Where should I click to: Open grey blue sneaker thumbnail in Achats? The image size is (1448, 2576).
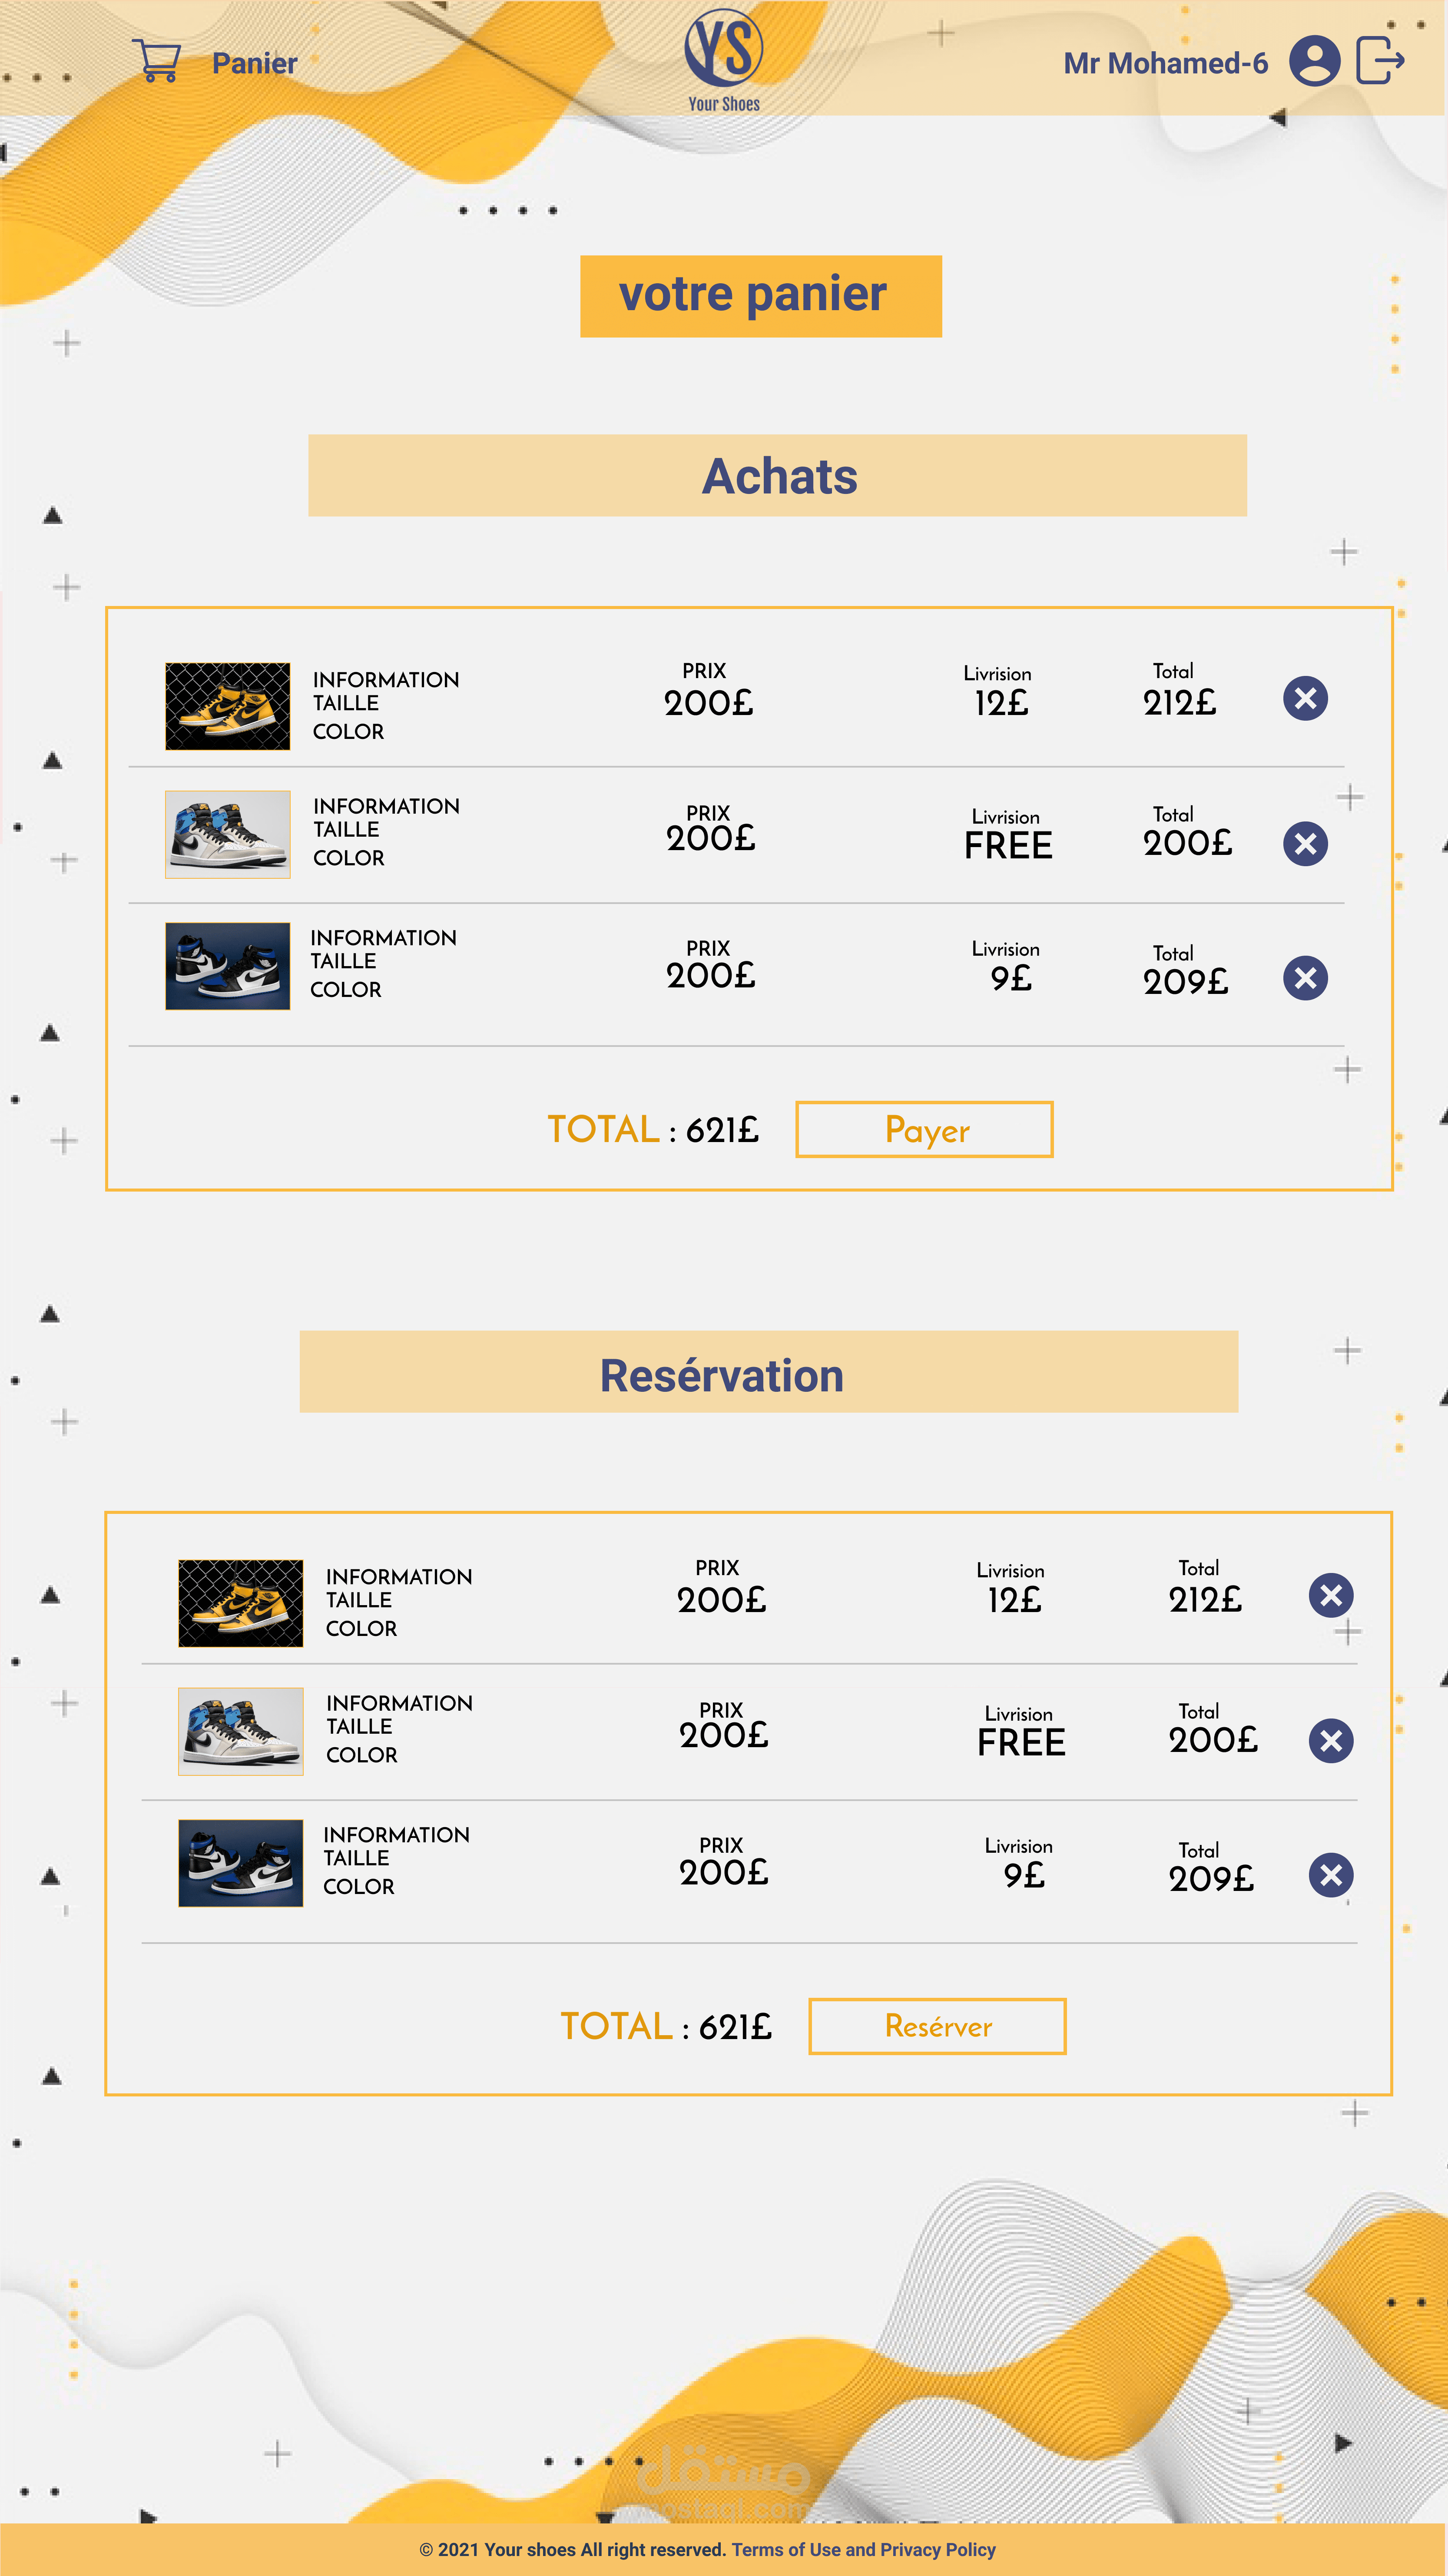pos(228,835)
